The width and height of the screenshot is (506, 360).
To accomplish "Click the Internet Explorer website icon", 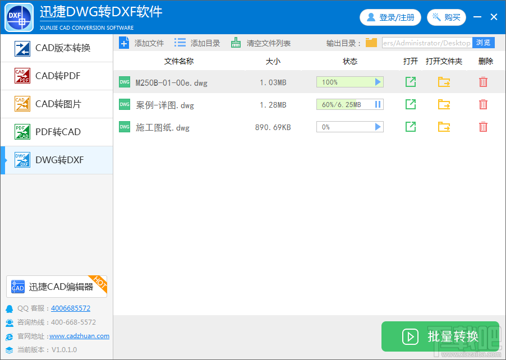I will coord(10,337).
